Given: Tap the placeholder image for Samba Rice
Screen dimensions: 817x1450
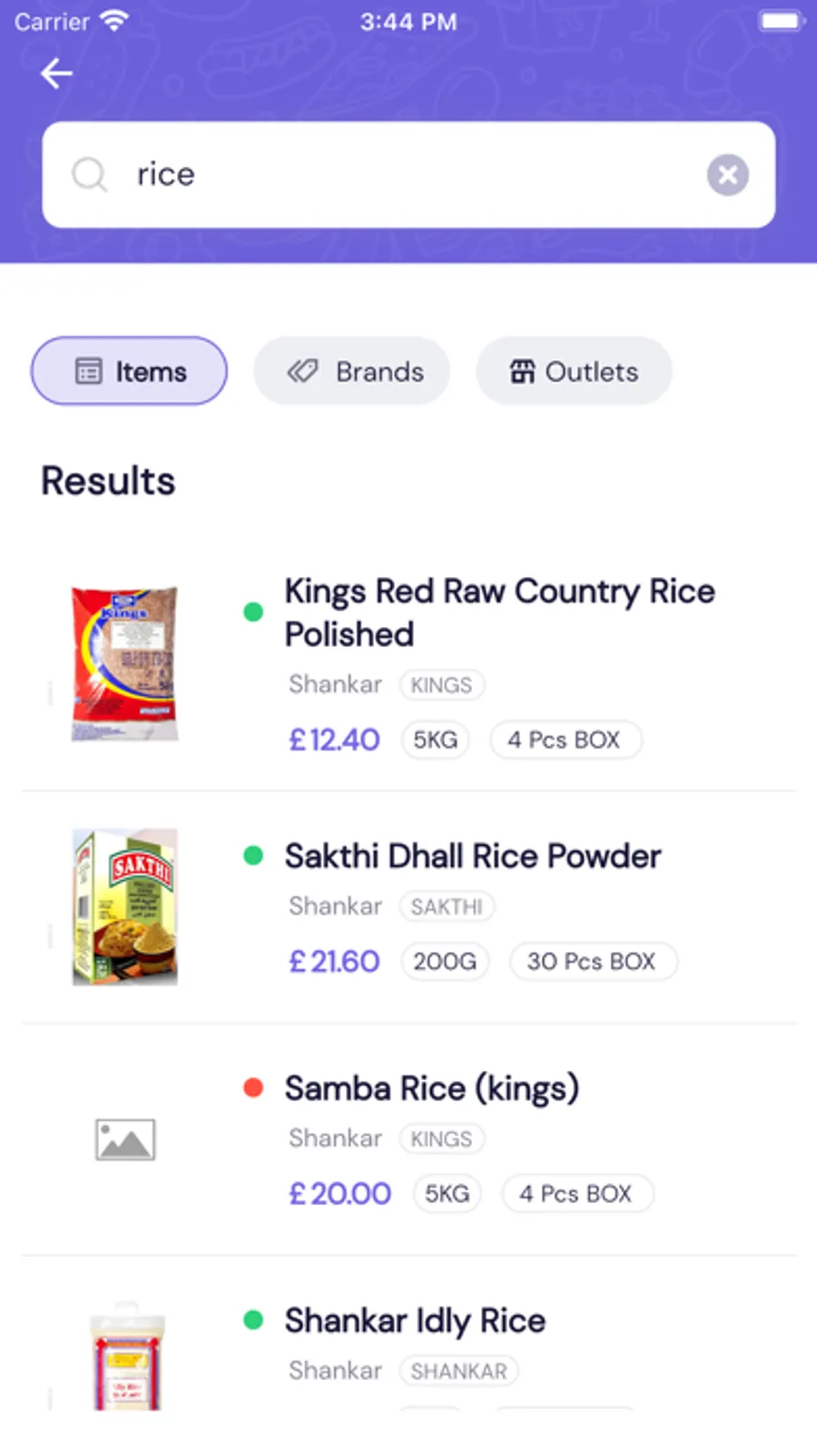Looking at the screenshot, I should (x=125, y=1140).
